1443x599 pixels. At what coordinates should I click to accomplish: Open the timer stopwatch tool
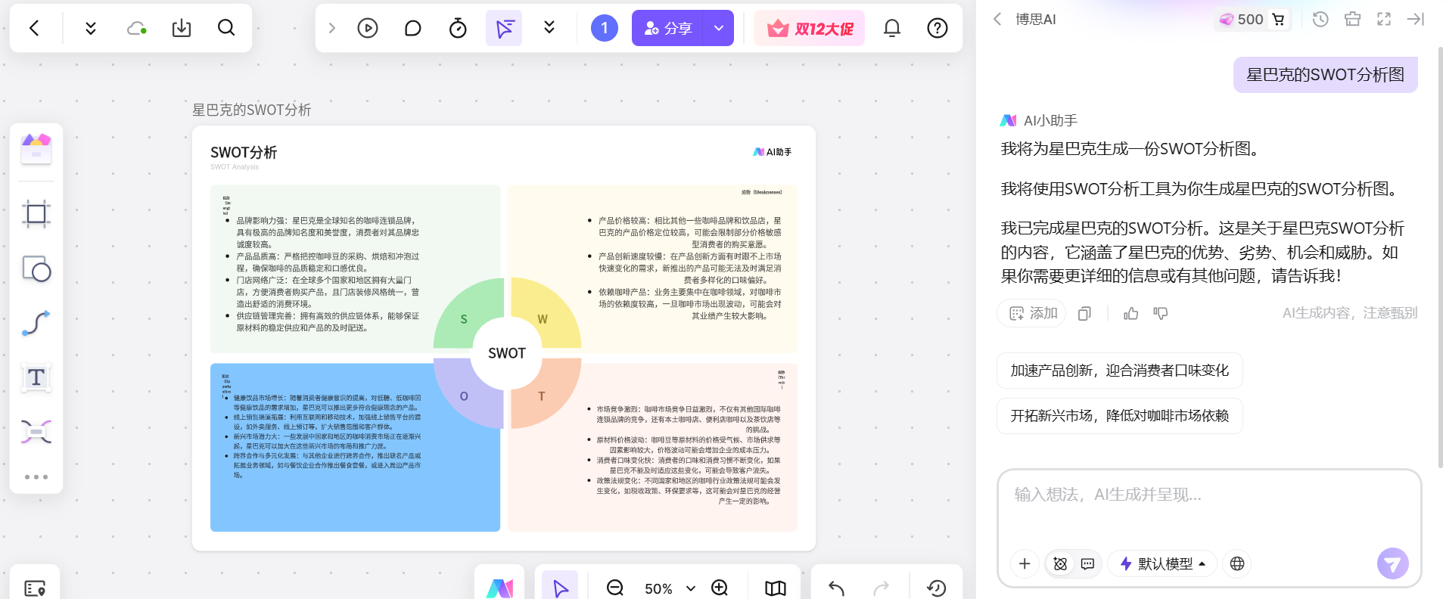(x=458, y=28)
